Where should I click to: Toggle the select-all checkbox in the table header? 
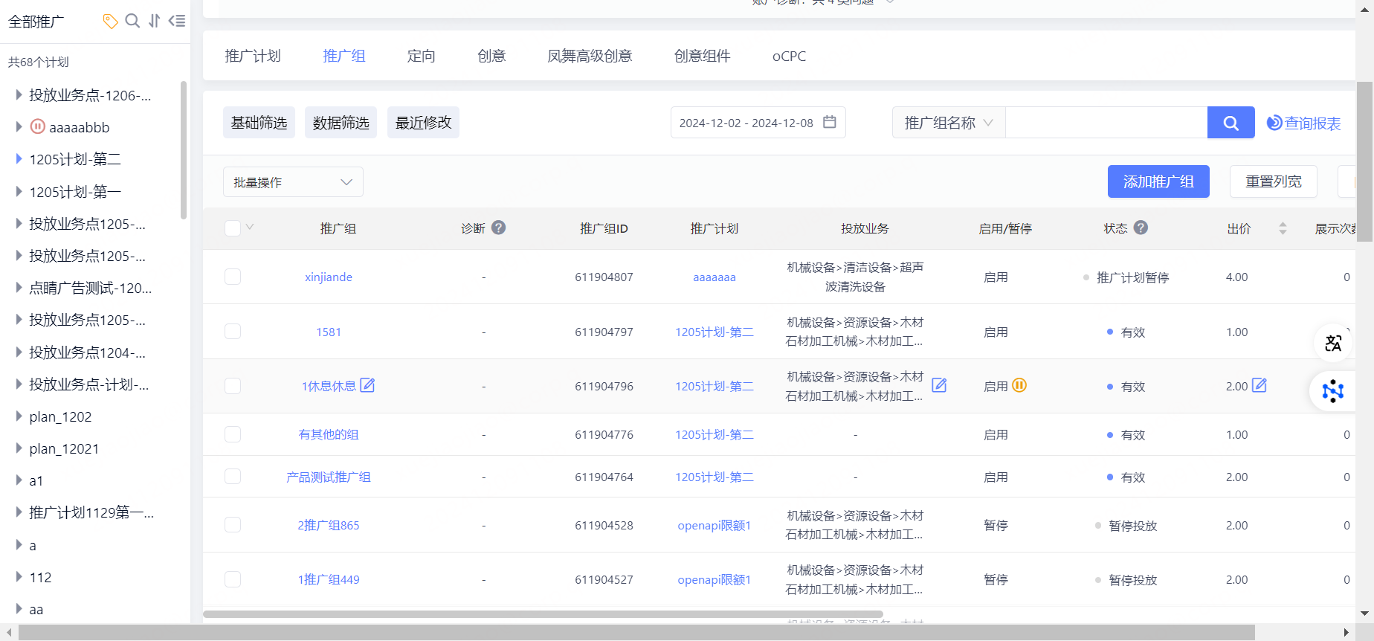[233, 228]
